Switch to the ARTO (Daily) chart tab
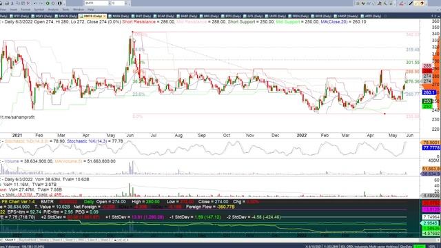 [x=371, y=16]
